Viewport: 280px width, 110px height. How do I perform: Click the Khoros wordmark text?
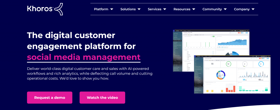coord(40,9)
